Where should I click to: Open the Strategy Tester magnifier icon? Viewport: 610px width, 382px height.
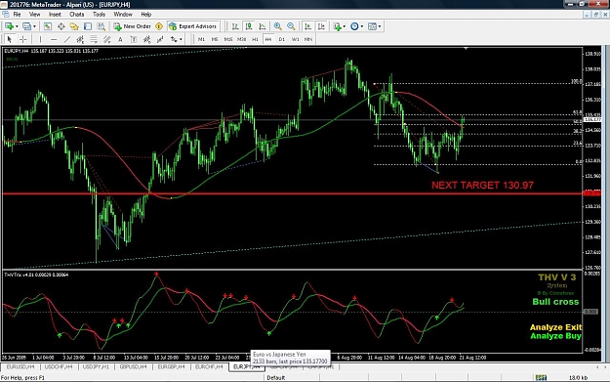(x=102, y=26)
